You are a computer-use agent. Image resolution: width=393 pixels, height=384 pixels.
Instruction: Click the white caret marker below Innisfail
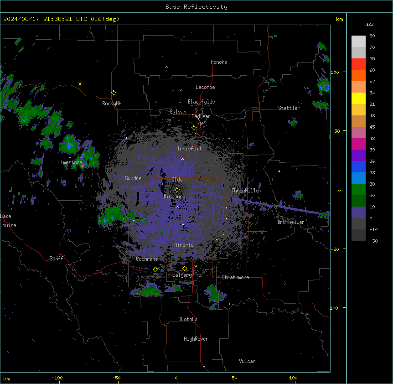182,159
